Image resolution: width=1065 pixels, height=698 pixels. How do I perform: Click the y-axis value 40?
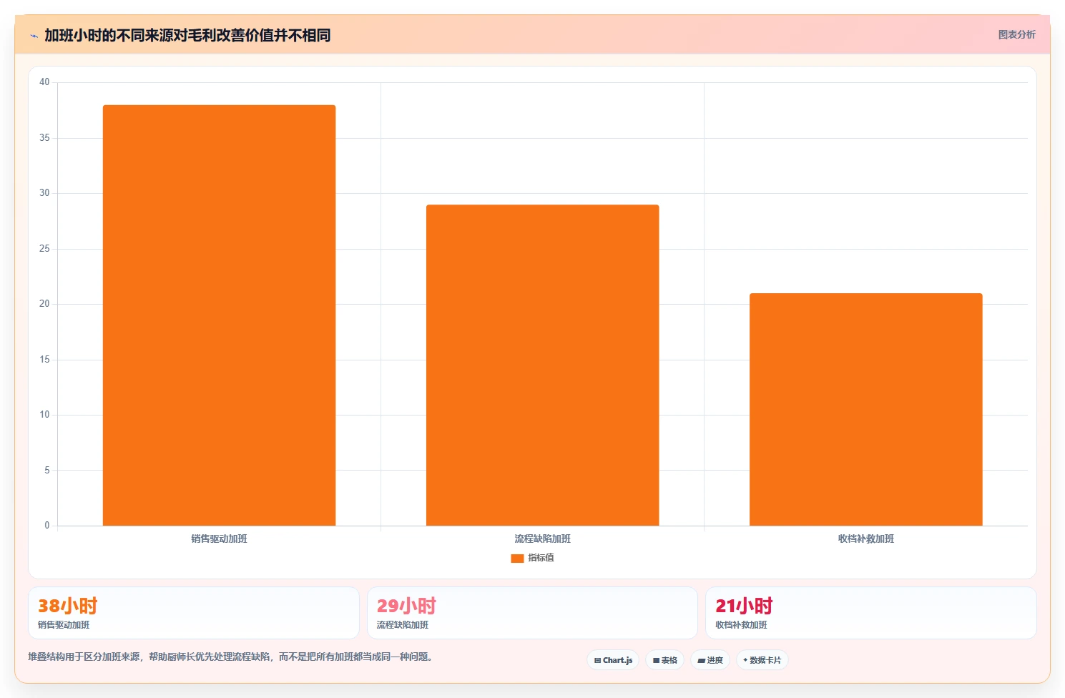point(44,82)
